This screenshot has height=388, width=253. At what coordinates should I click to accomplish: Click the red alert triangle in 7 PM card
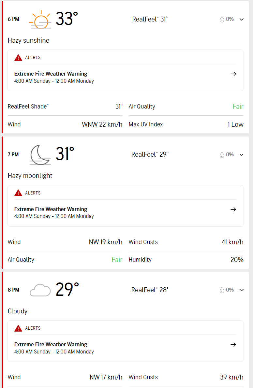click(18, 193)
